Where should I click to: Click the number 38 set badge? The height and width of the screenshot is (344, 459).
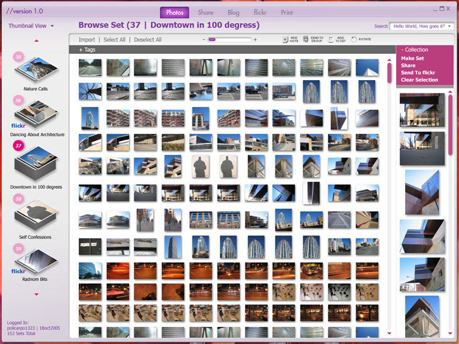(x=18, y=199)
